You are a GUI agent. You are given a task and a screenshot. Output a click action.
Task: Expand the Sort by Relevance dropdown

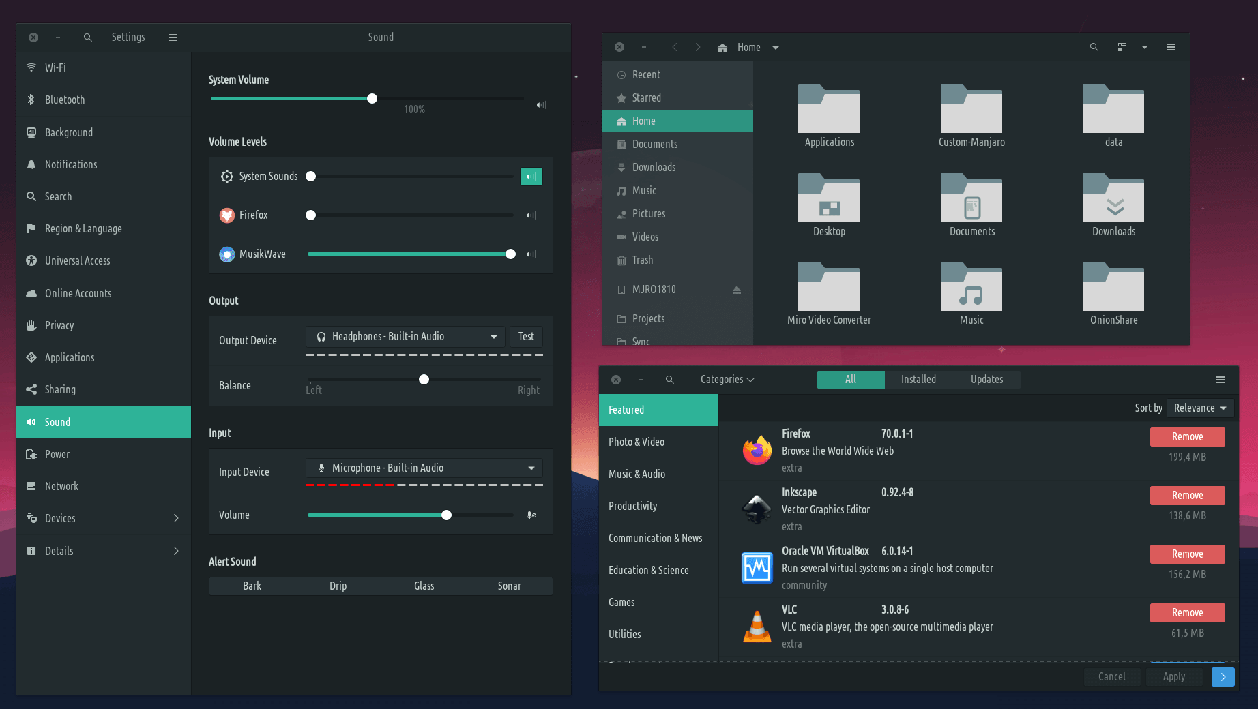(1199, 408)
